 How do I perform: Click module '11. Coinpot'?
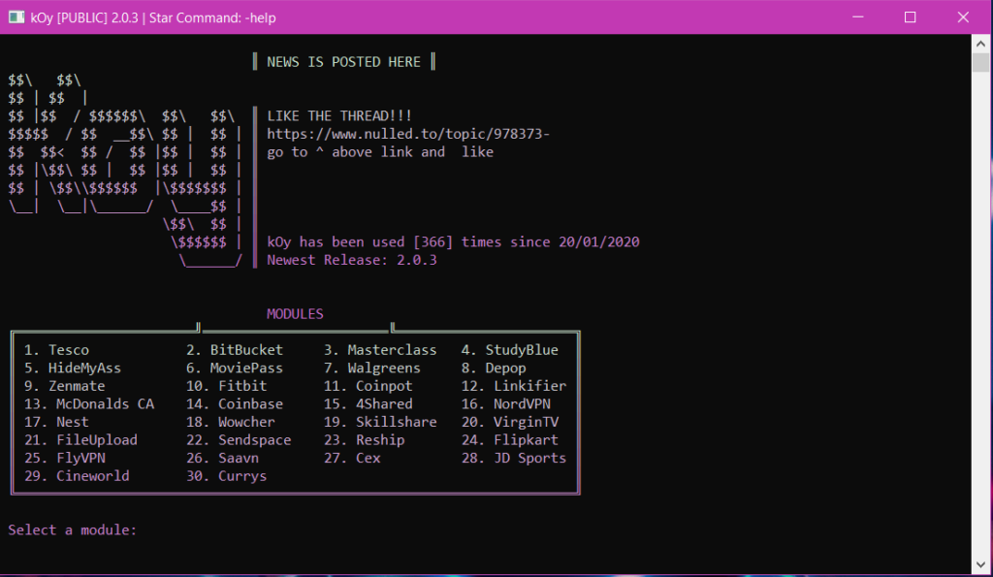click(x=368, y=386)
